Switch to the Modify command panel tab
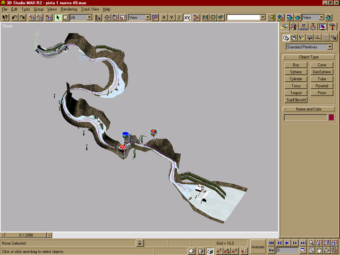Screen dimensions: 340x255 click(x=294, y=27)
